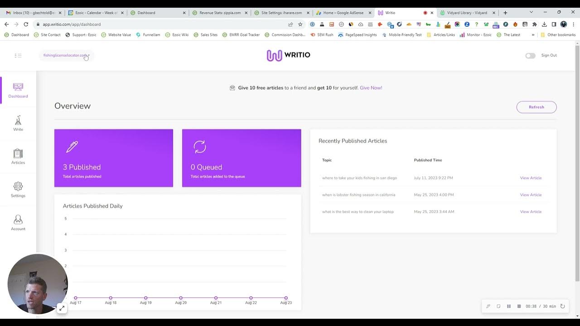
Task: Select the pen annotation tool in the recorder bar
Action: click(488, 306)
